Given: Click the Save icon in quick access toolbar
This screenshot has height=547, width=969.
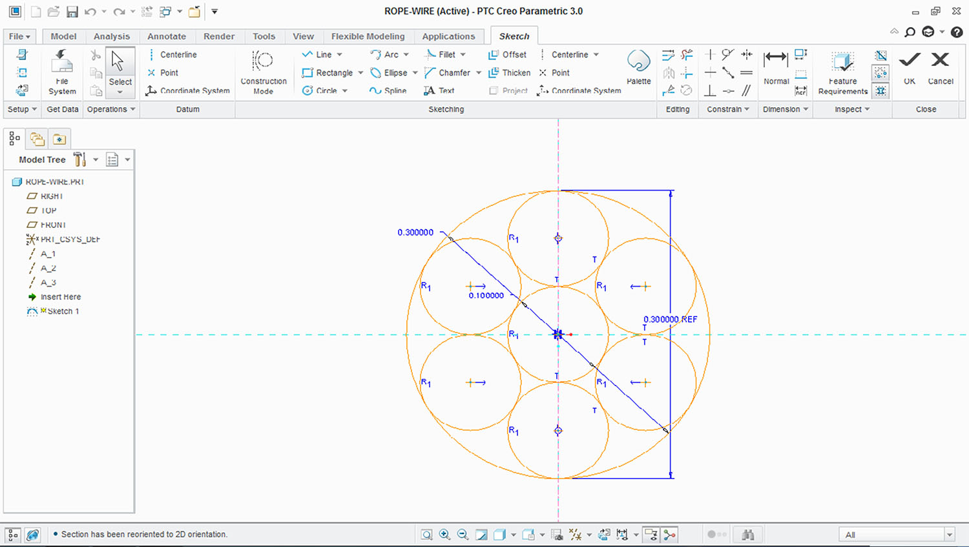Looking at the screenshot, I should point(72,12).
